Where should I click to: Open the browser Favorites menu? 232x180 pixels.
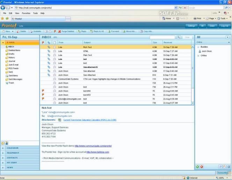point(26,13)
